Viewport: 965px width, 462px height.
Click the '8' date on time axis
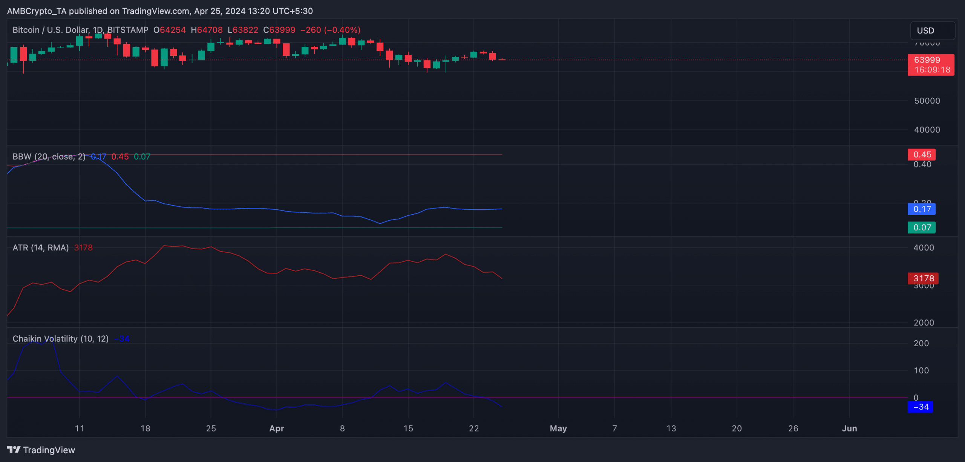pyautogui.click(x=342, y=428)
